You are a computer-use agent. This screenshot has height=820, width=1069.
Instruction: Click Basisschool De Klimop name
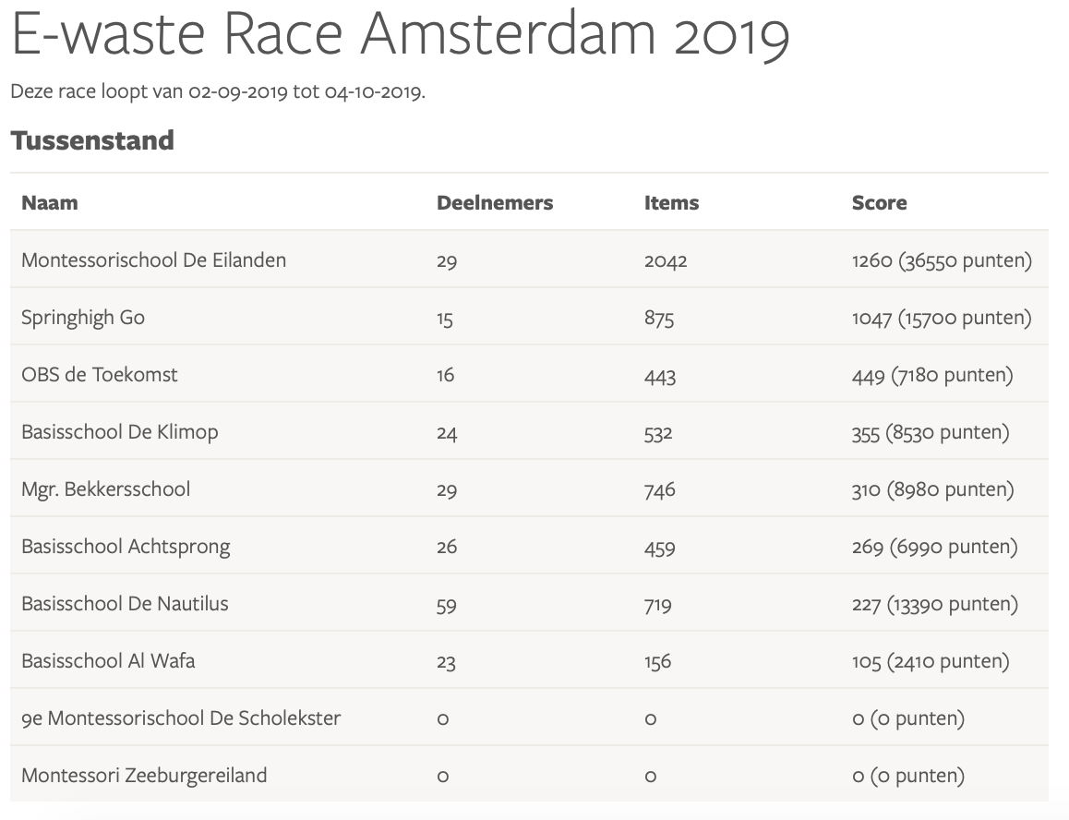click(120, 432)
